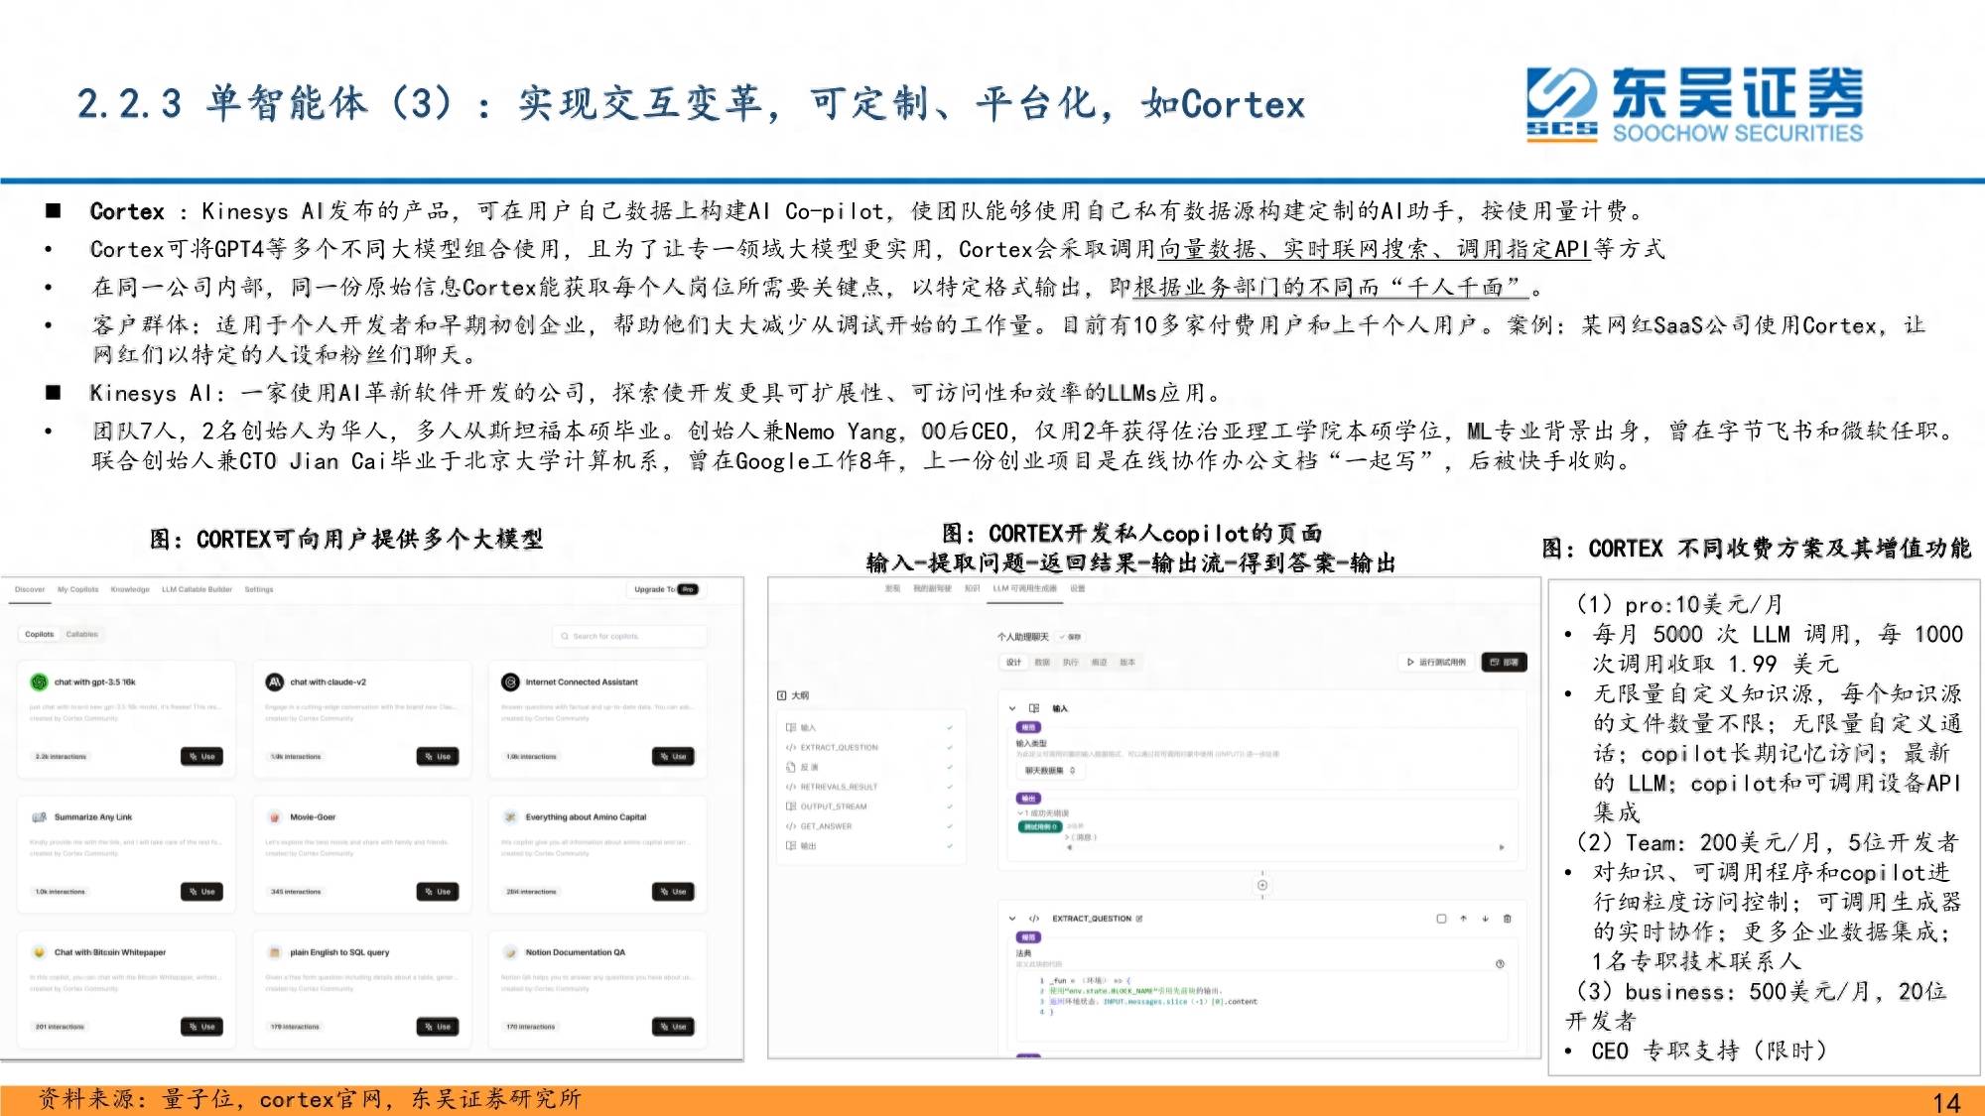Viewport: 1985px width, 1116px height.
Task: Click Use on Everything about Amino Capital card
Action: click(673, 892)
